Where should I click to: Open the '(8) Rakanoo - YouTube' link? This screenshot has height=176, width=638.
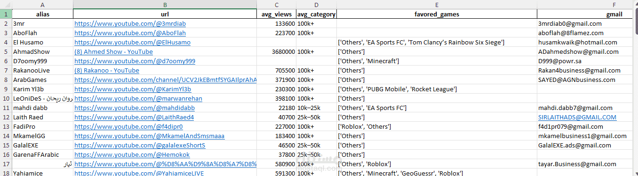pyautogui.click(x=107, y=71)
